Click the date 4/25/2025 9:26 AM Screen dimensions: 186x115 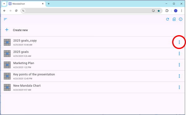[22, 56]
